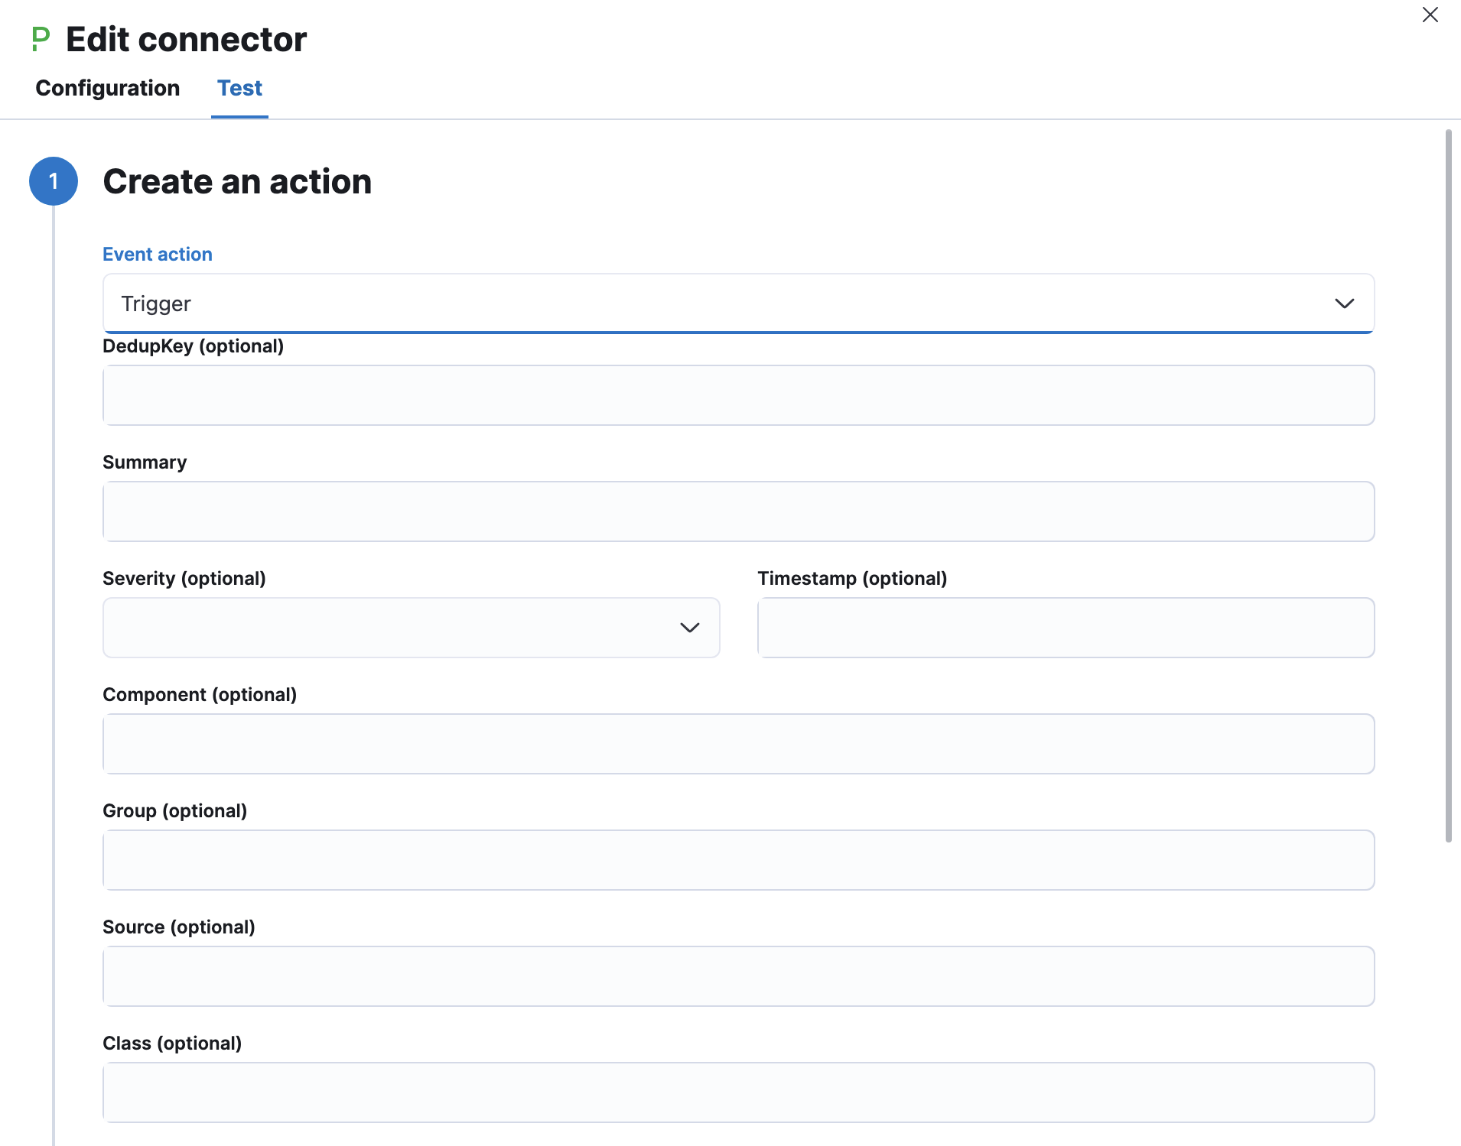Screen dimensions: 1461x1146
Task: Click the step 1 blue circle indicator
Action: pos(54,181)
